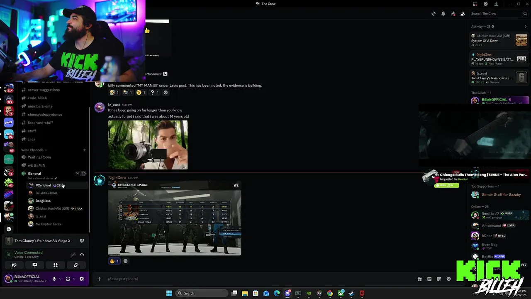Click Share Your Screen button
Viewport: 531px width, 299px height.
[35, 265]
